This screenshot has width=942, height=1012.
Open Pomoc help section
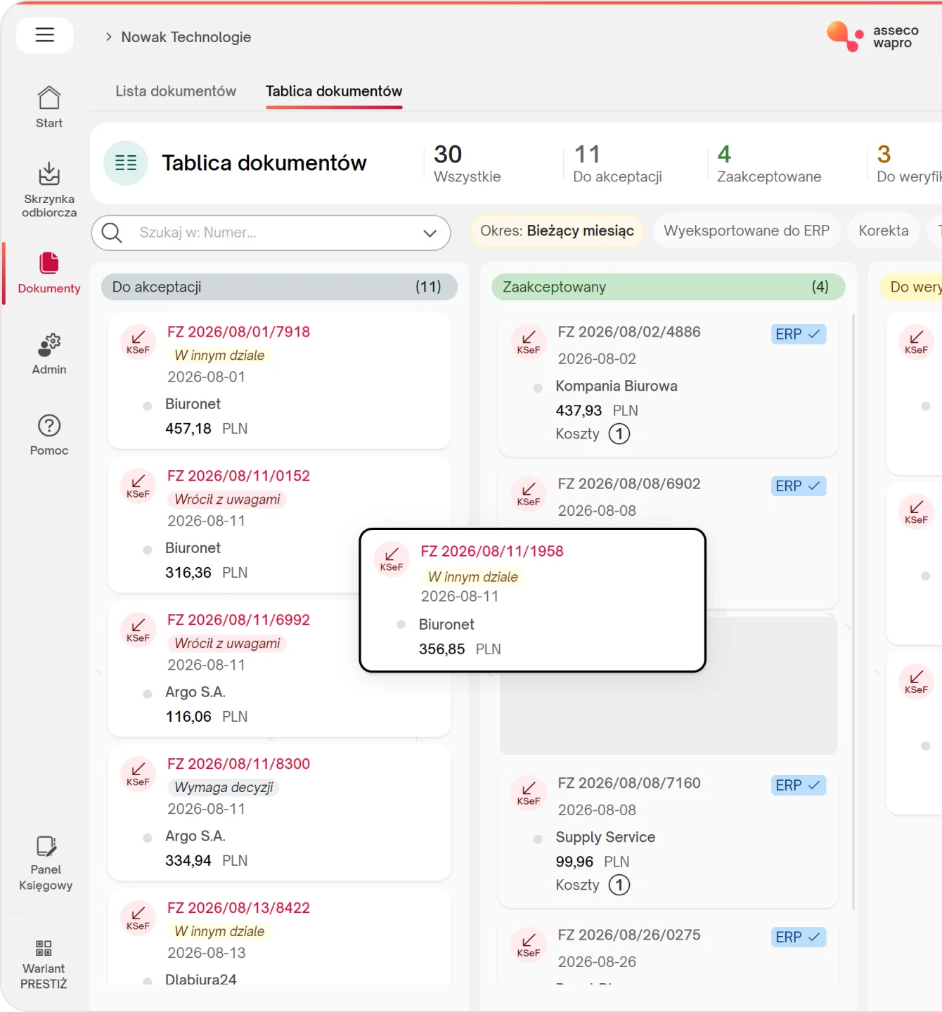(x=49, y=436)
